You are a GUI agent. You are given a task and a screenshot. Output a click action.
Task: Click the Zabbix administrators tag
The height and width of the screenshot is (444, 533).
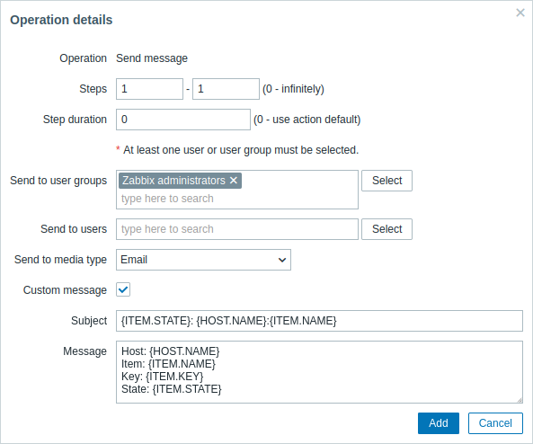click(173, 181)
